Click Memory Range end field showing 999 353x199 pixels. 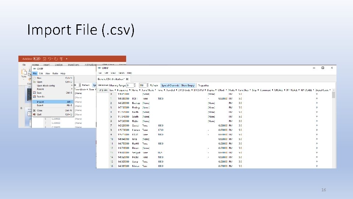pyautogui.click(x=143, y=85)
